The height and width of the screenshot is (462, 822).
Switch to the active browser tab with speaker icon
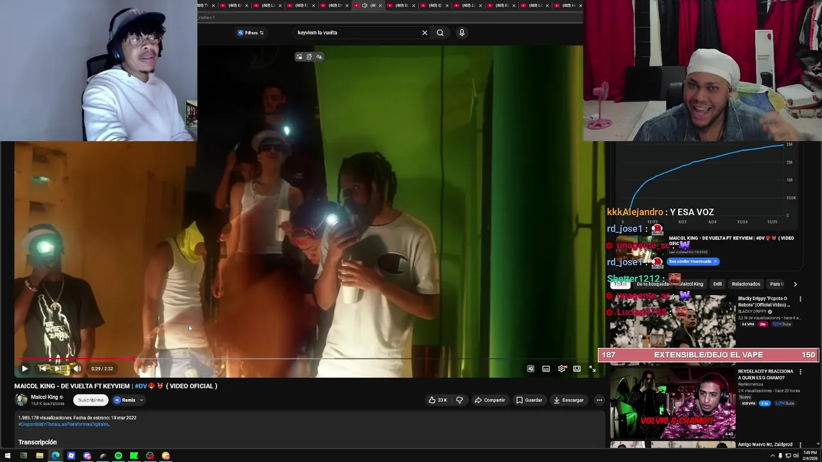pos(367,6)
